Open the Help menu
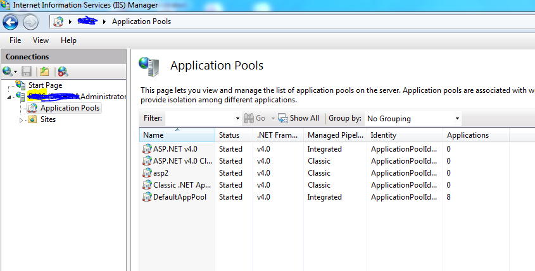 (68, 40)
